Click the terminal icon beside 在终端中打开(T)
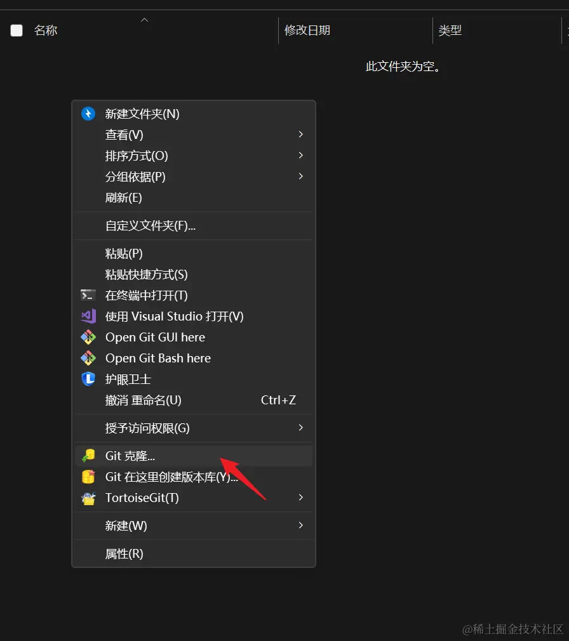Screen dimensions: 569x641 pyautogui.click(x=88, y=295)
